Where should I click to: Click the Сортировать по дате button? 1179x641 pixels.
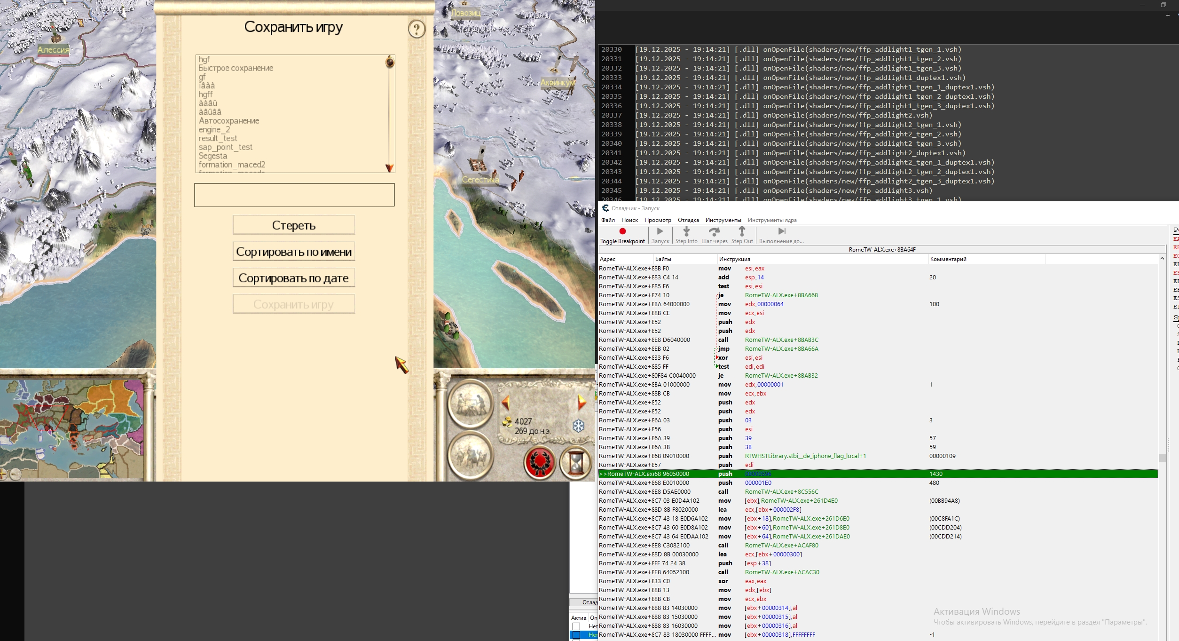click(294, 278)
